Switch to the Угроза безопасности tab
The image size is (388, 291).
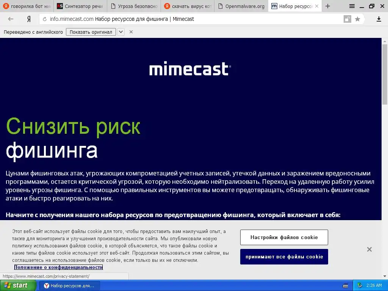134,6
